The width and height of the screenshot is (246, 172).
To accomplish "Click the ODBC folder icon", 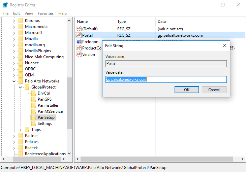I will pos(21,69).
